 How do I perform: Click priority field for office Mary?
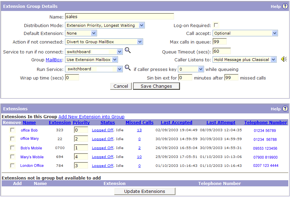[81, 139]
